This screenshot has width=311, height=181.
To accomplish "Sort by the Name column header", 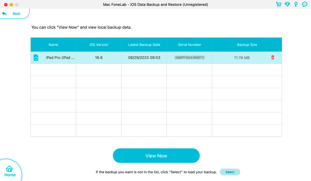I will coord(53,45).
